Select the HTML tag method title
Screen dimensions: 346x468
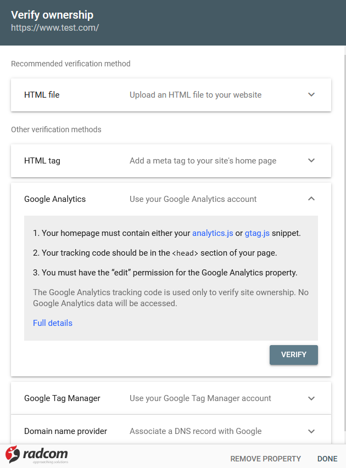point(42,161)
